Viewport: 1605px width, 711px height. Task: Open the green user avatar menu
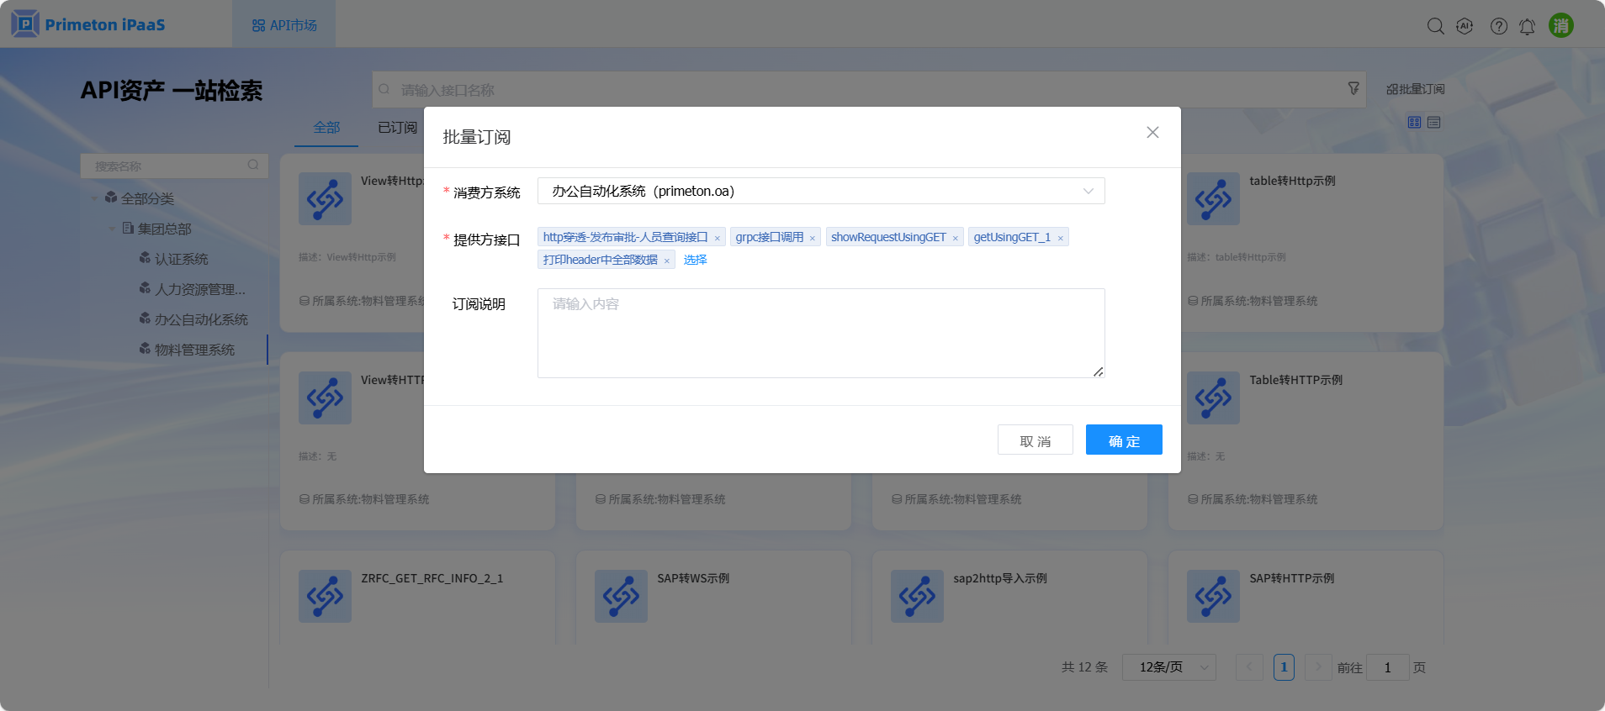(1560, 25)
